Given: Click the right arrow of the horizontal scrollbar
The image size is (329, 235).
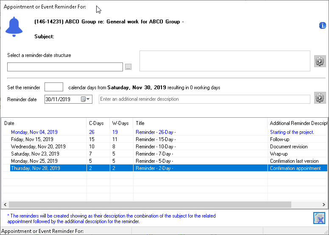Looking at the screenshot, I should coord(324,204).
